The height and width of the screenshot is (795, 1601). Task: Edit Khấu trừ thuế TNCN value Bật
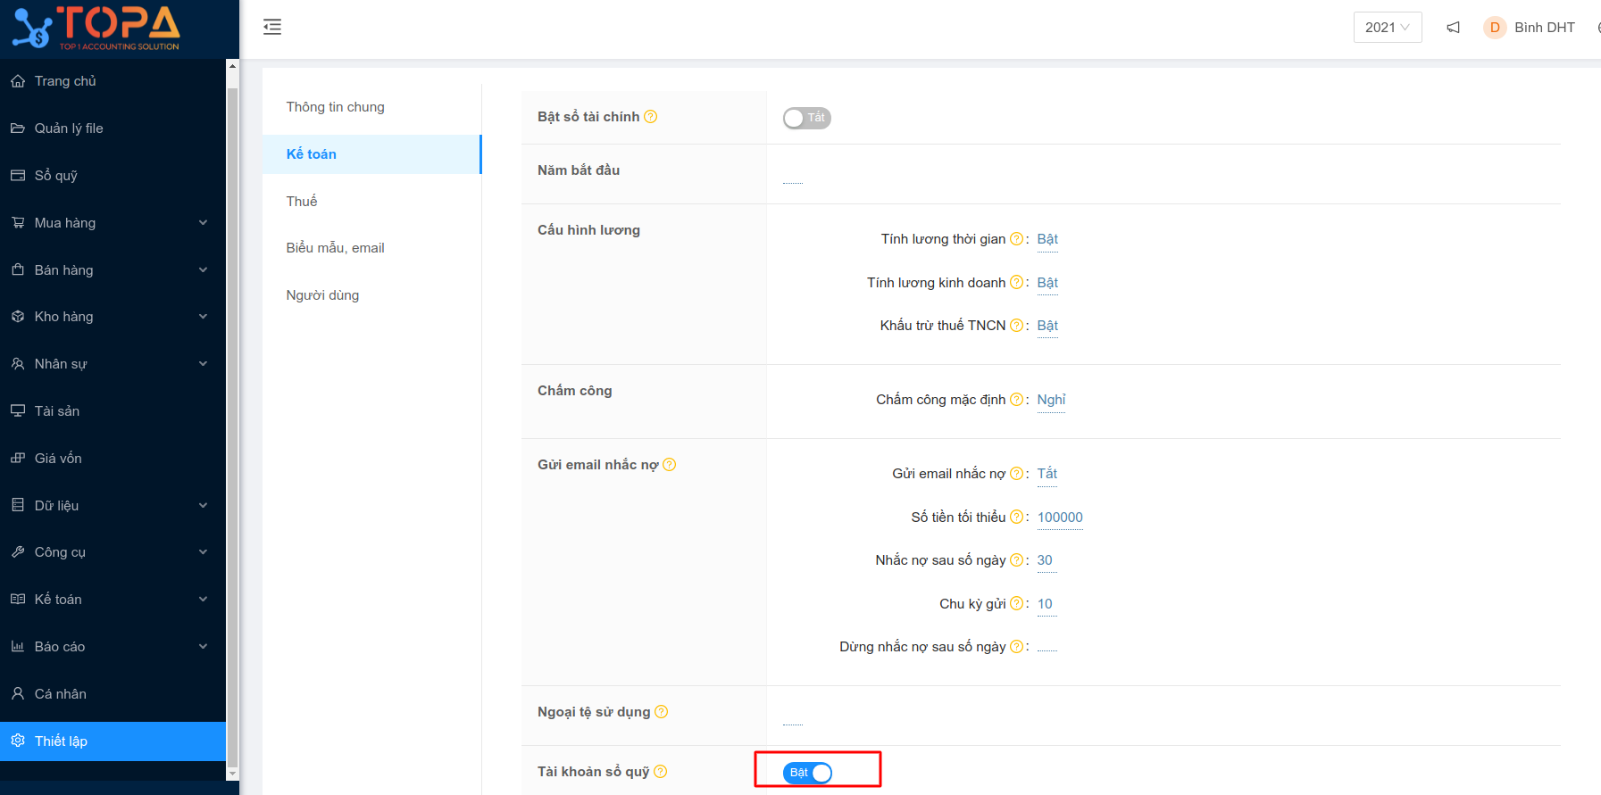click(x=1047, y=326)
